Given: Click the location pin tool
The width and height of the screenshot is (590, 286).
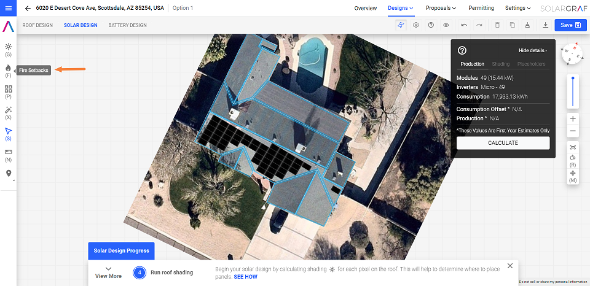Looking at the screenshot, I should (9, 174).
